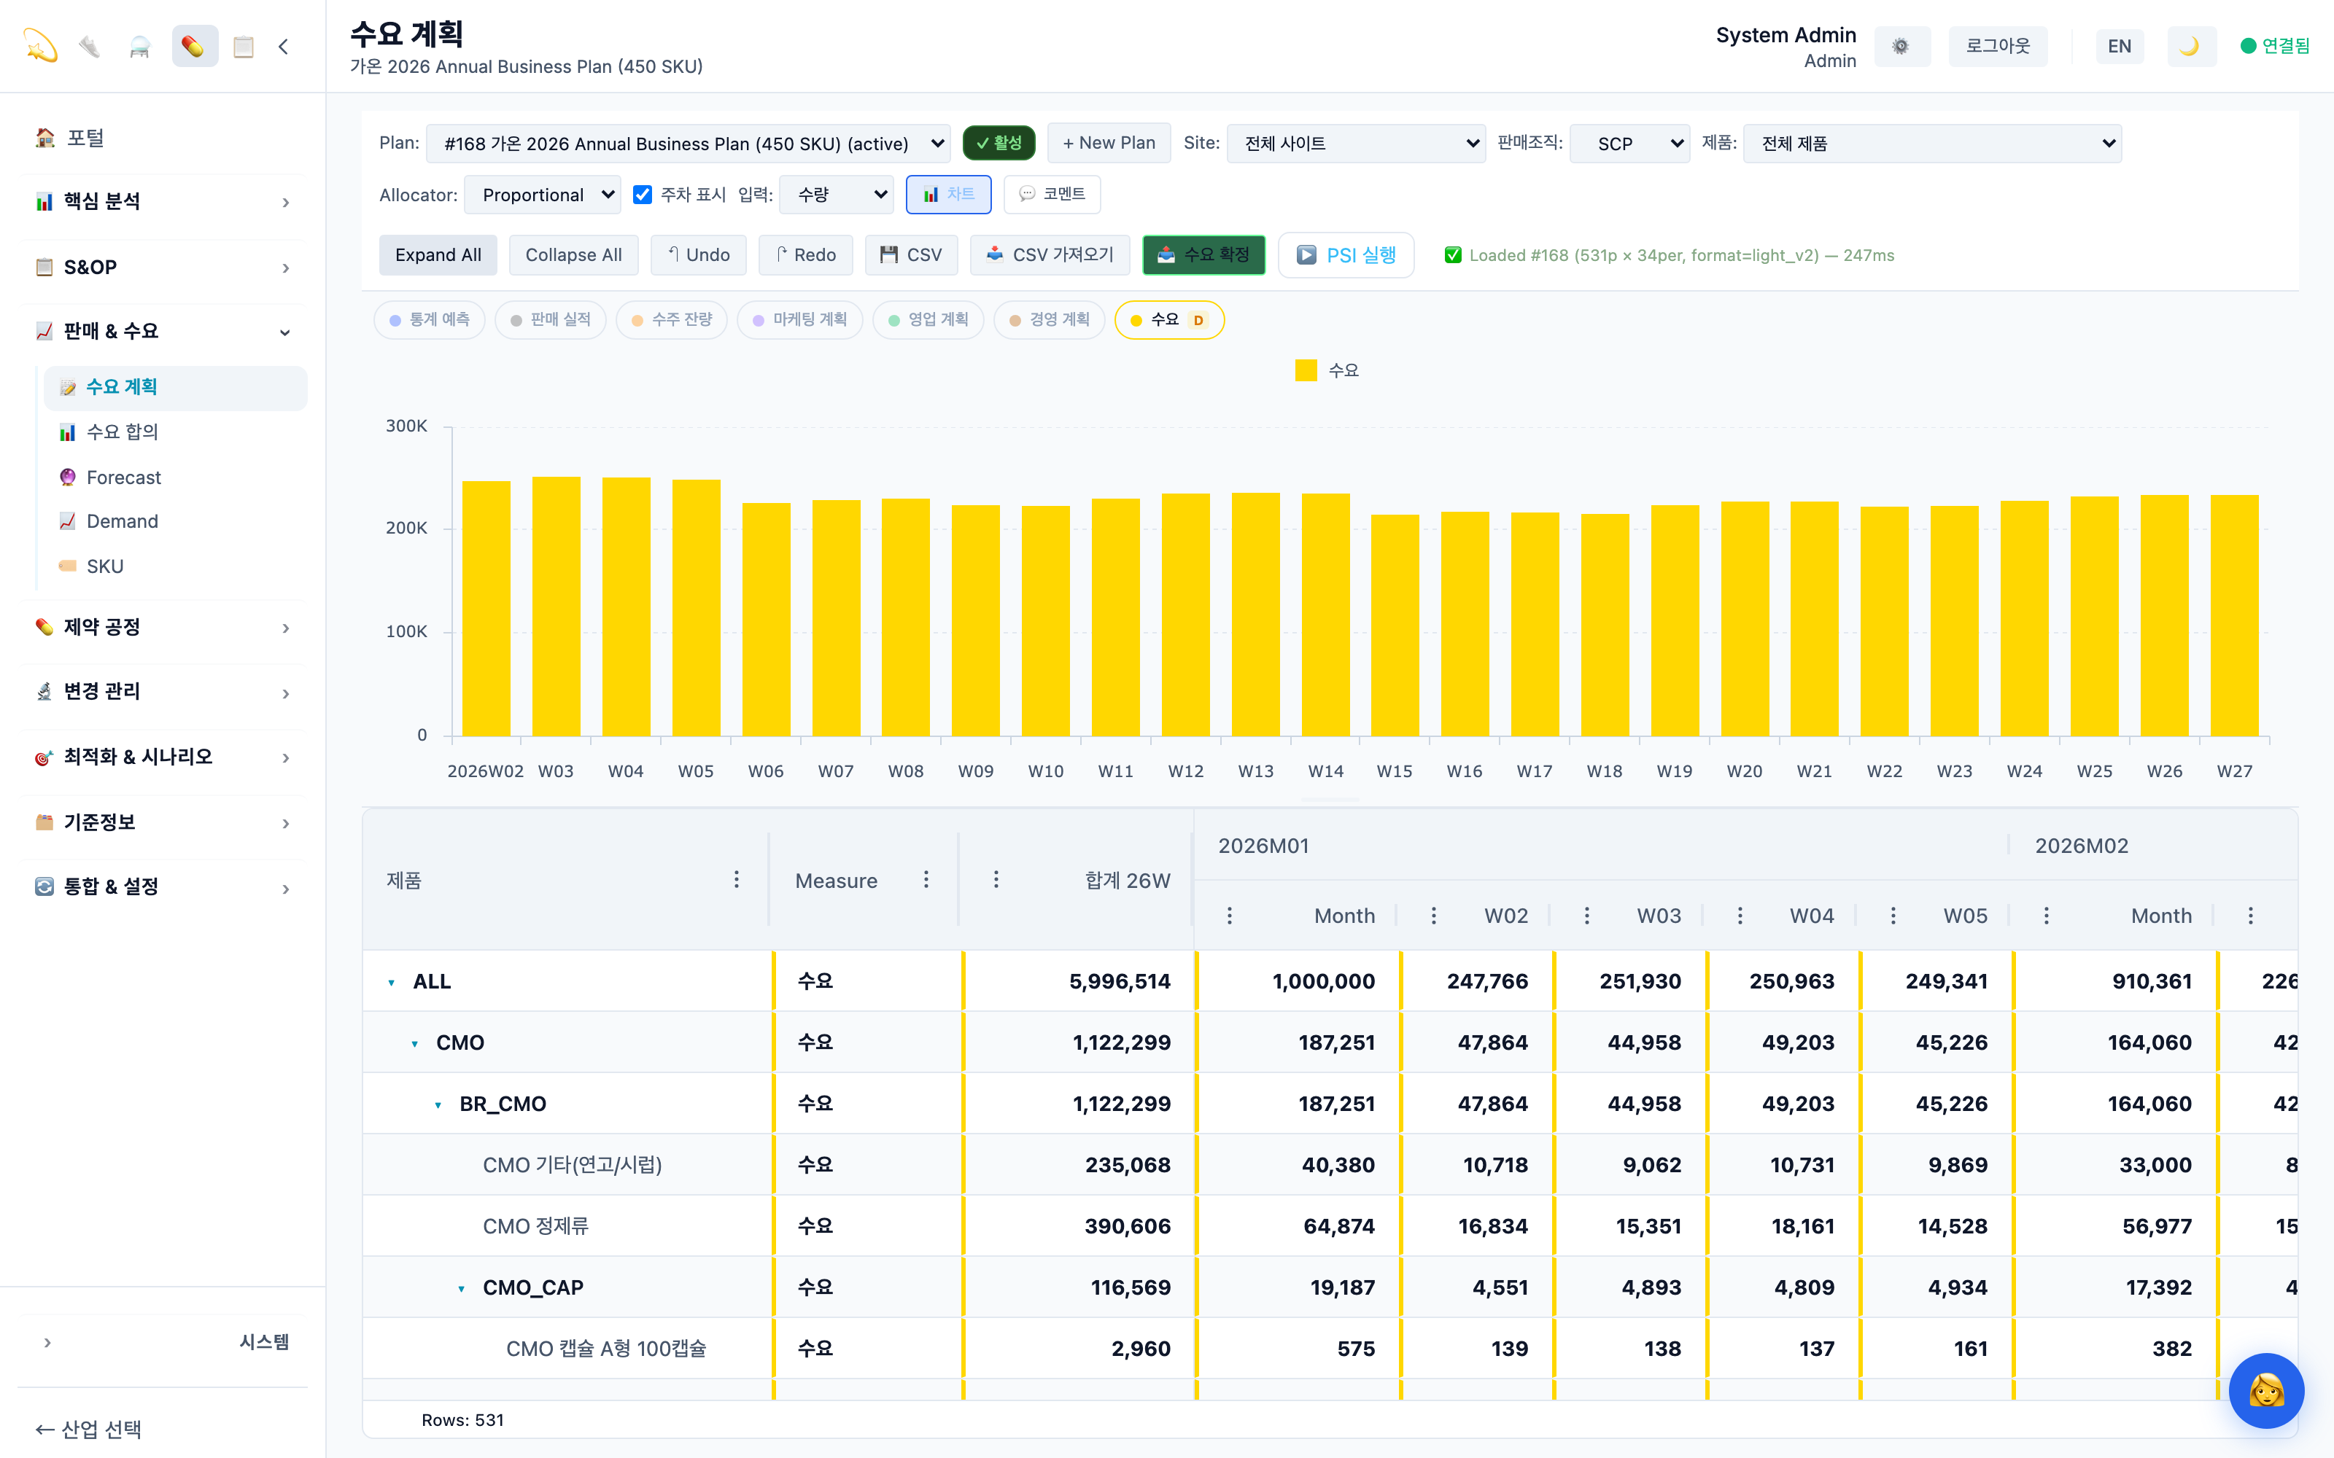Click the settings gear icon

pyautogui.click(x=1901, y=46)
